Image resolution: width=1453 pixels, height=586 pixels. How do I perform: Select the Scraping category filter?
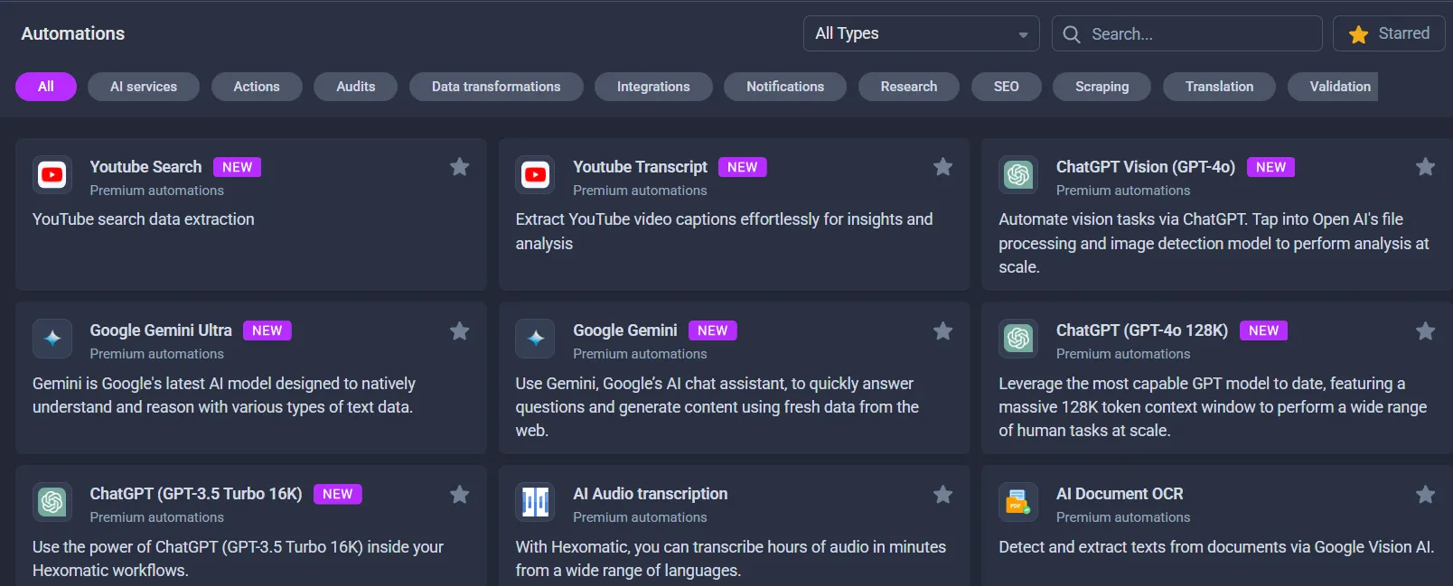point(1101,87)
